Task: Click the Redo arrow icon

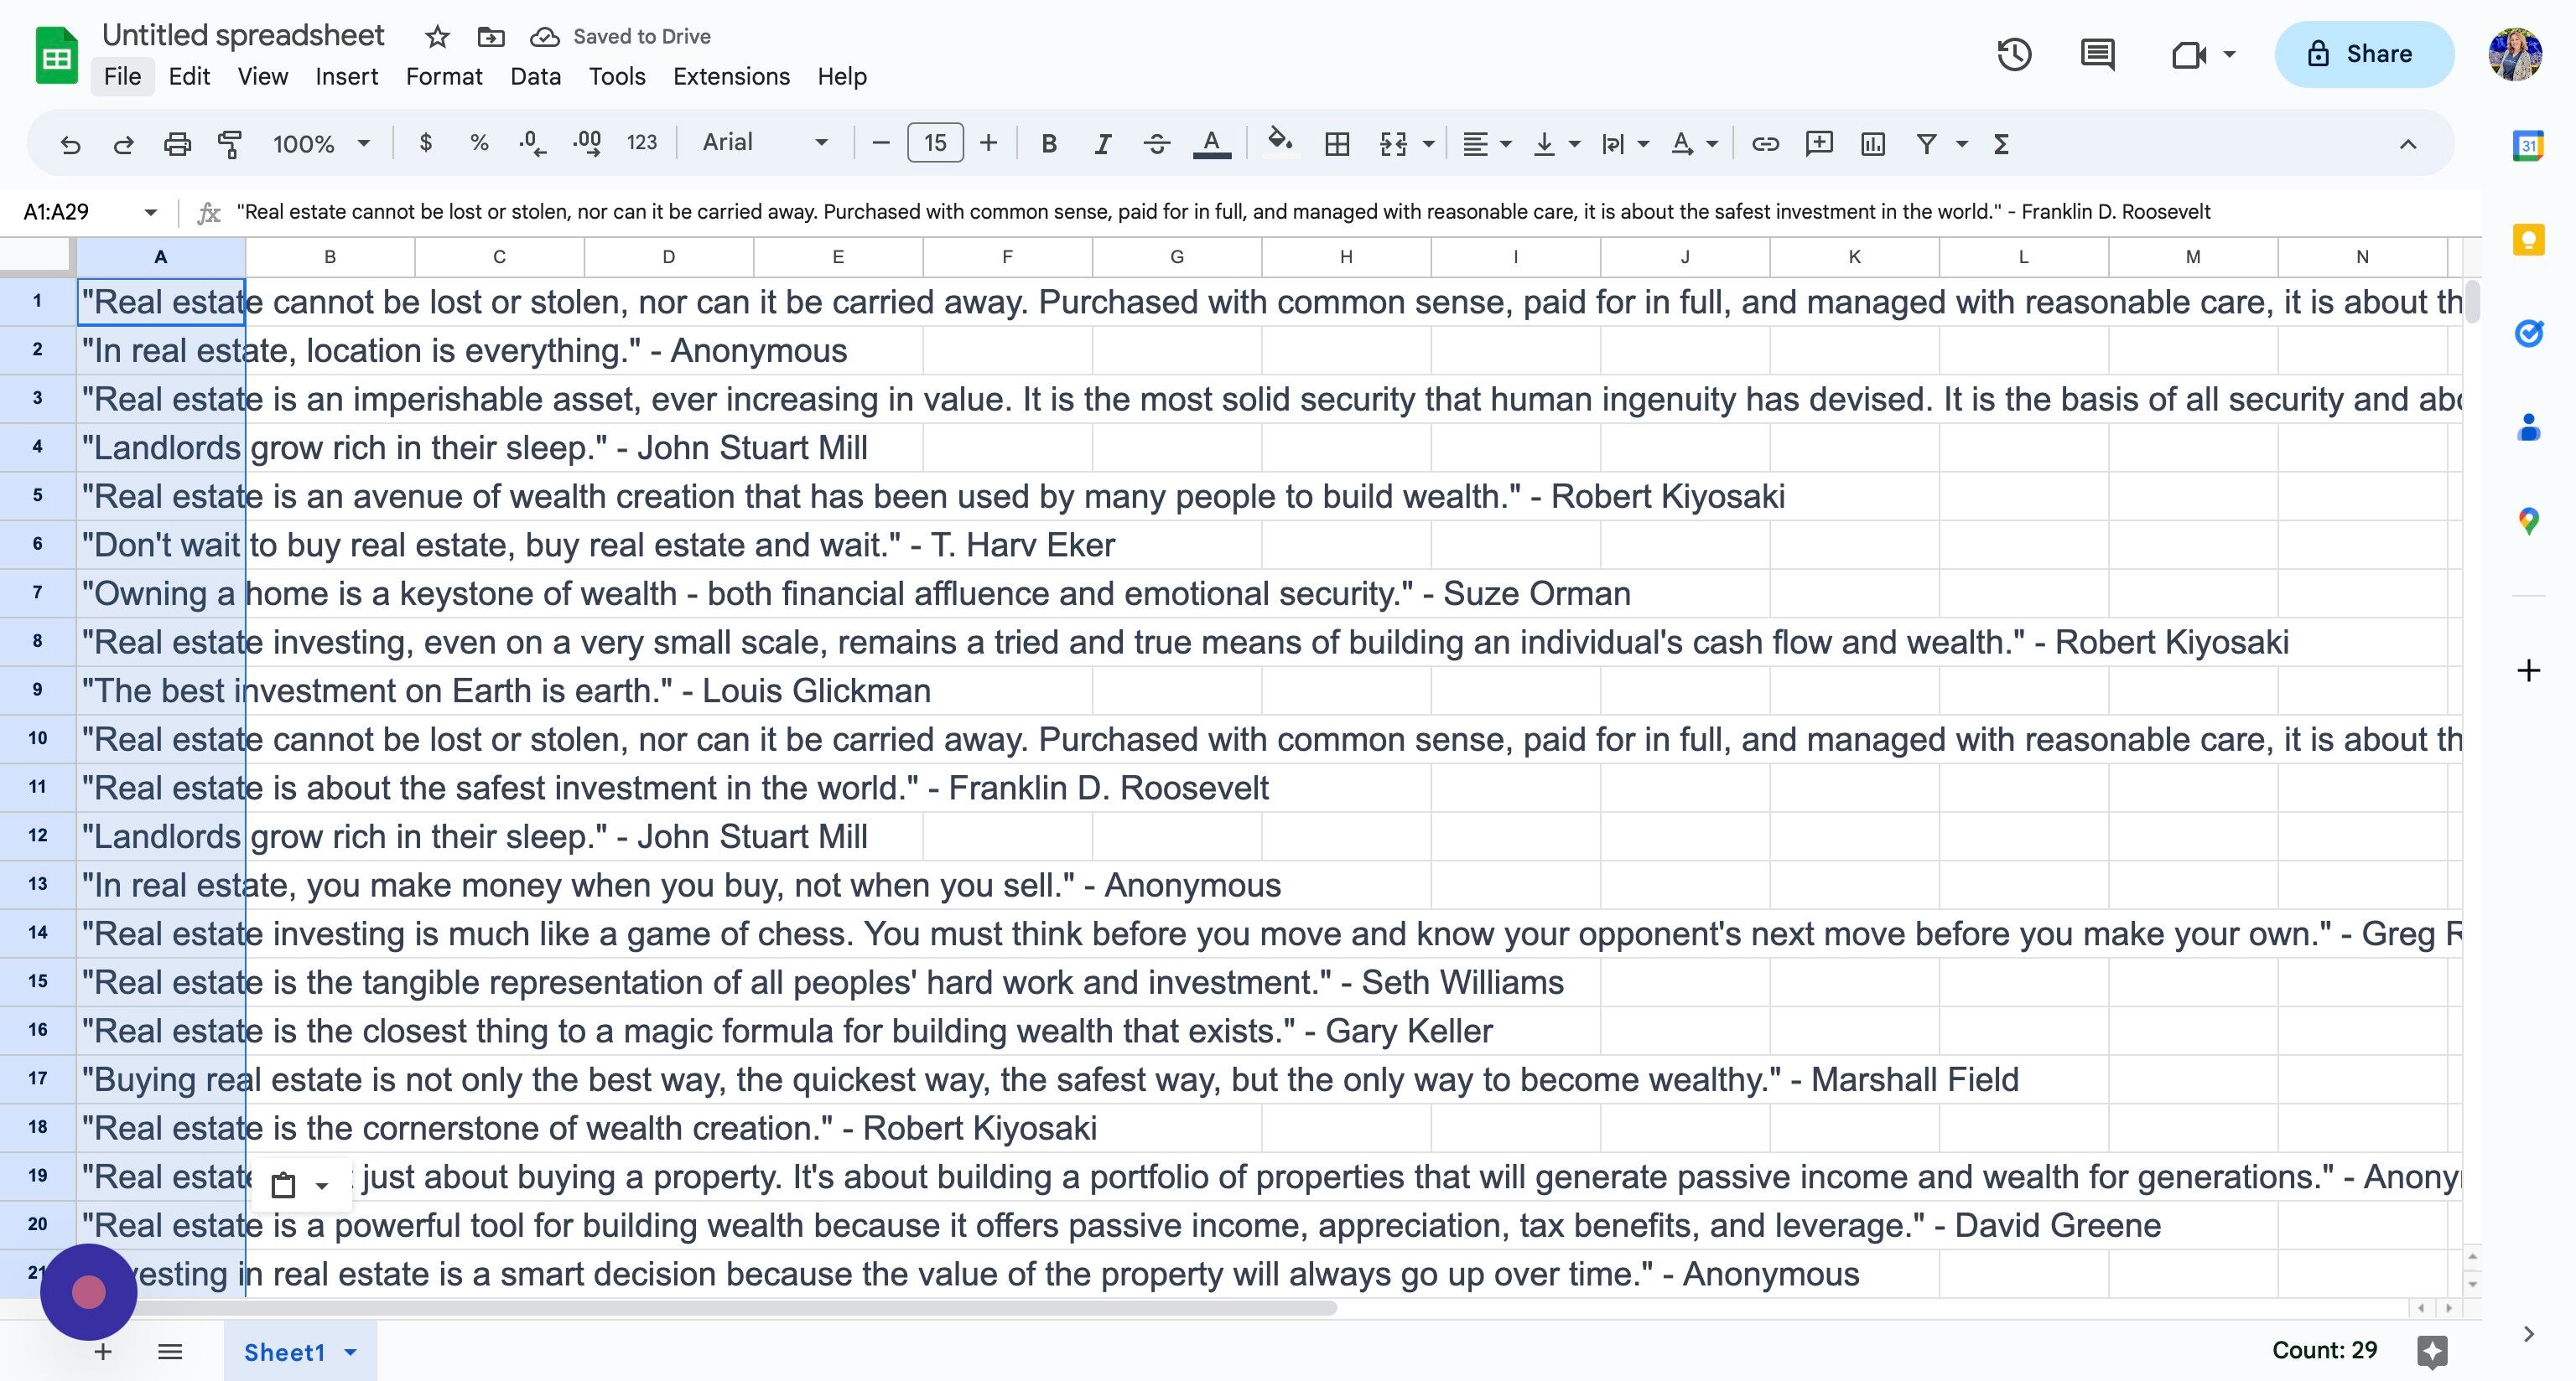Action: point(123,144)
